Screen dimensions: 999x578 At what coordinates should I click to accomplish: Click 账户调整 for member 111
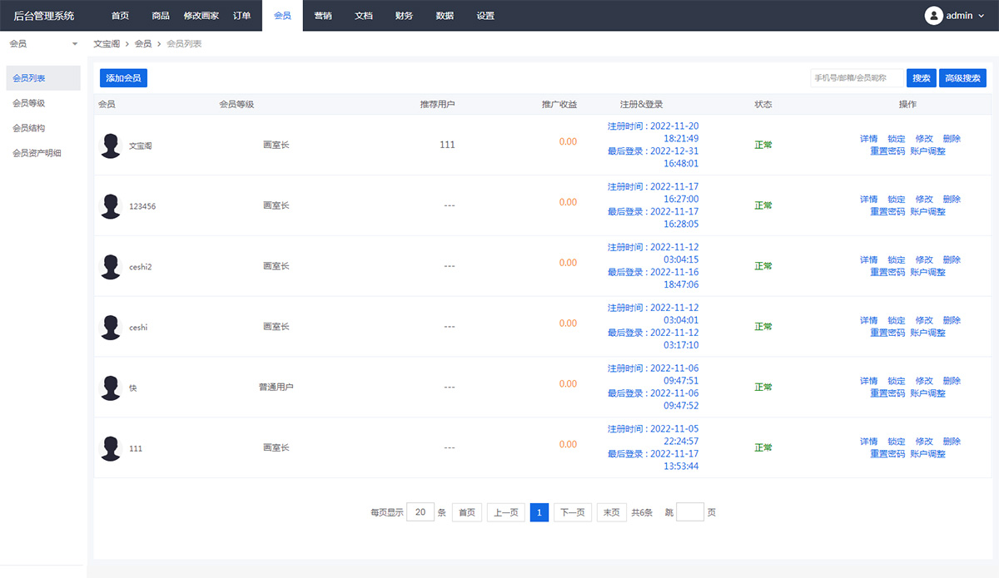[927, 454]
